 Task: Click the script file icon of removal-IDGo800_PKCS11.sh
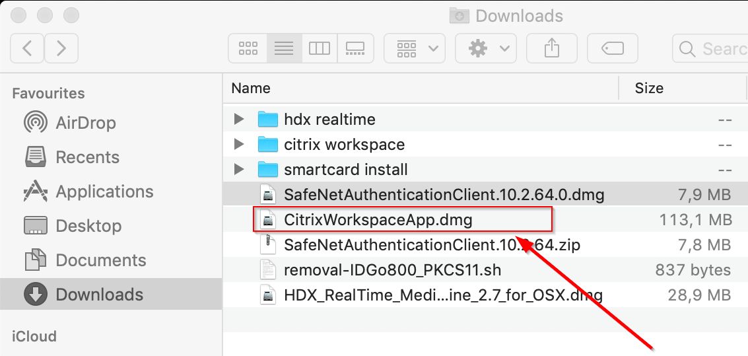click(267, 270)
